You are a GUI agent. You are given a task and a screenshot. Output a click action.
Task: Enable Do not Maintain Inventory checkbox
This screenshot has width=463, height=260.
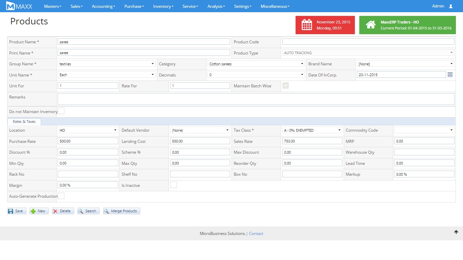point(61,111)
